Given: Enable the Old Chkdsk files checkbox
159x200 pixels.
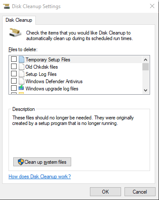Looking at the screenshot, I should pyautogui.click(x=14, y=66).
